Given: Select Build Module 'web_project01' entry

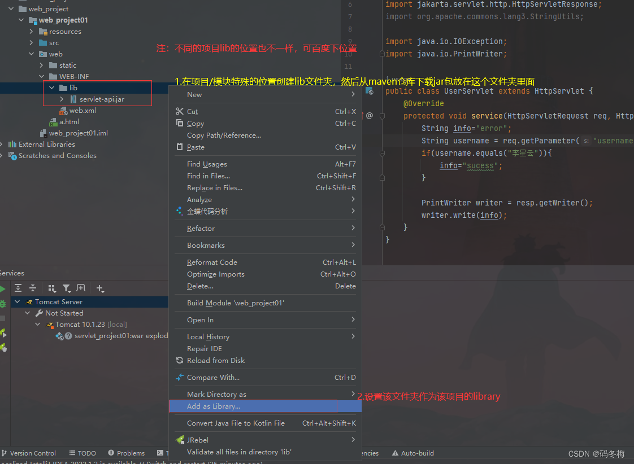Looking at the screenshot, I should coord(265,303).
